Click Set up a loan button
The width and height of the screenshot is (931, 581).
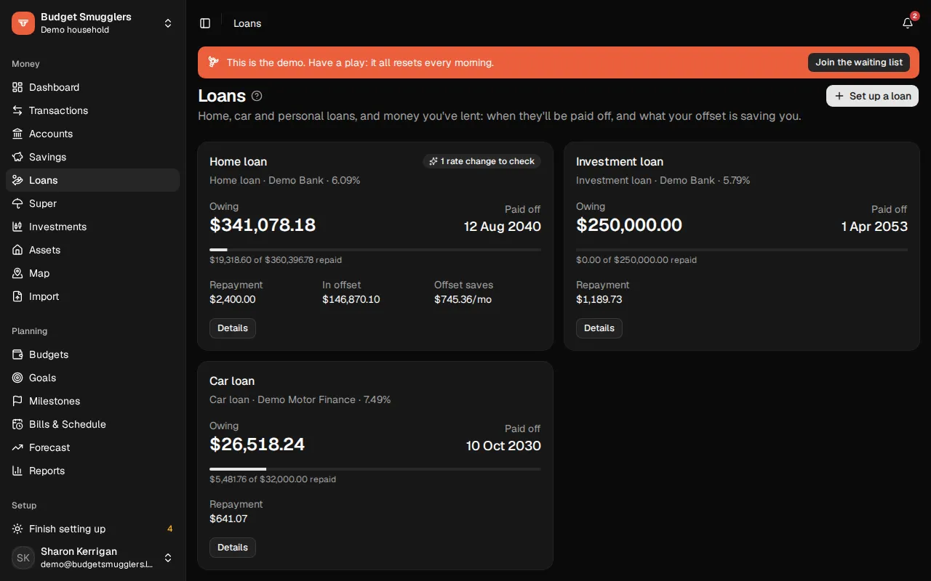872,96
